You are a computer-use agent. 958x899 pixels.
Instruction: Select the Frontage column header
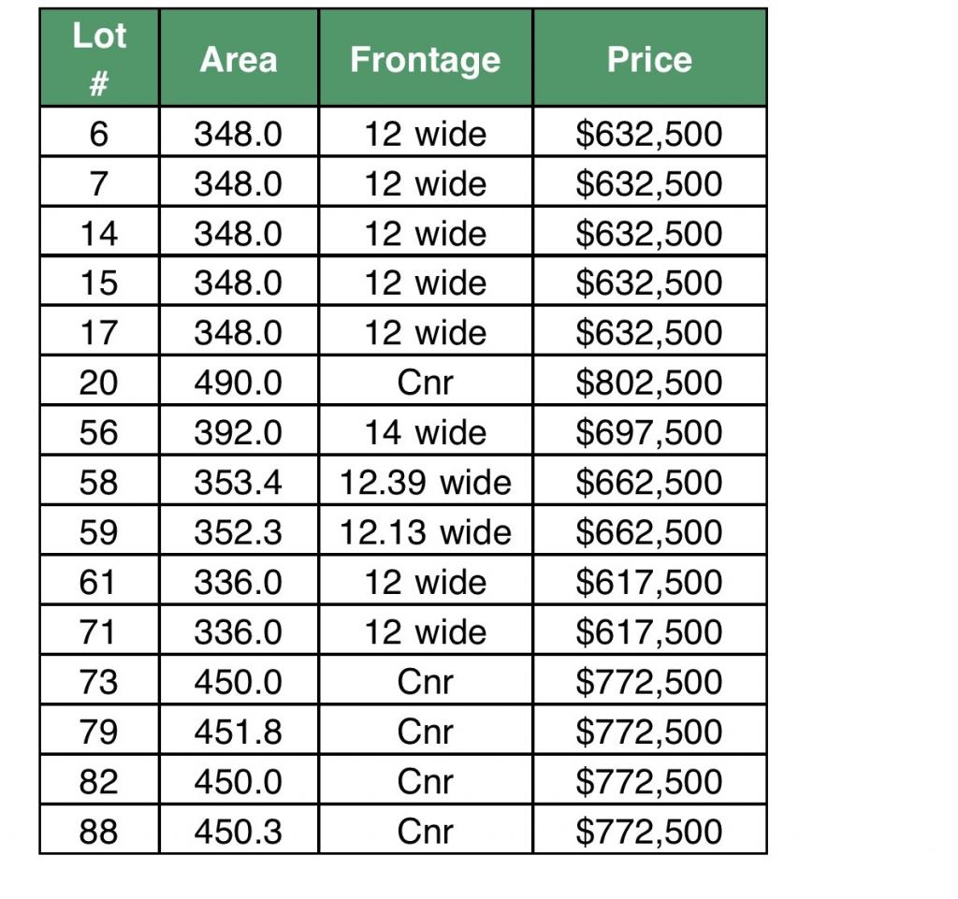pyautogui.click(x=425, y=59)
